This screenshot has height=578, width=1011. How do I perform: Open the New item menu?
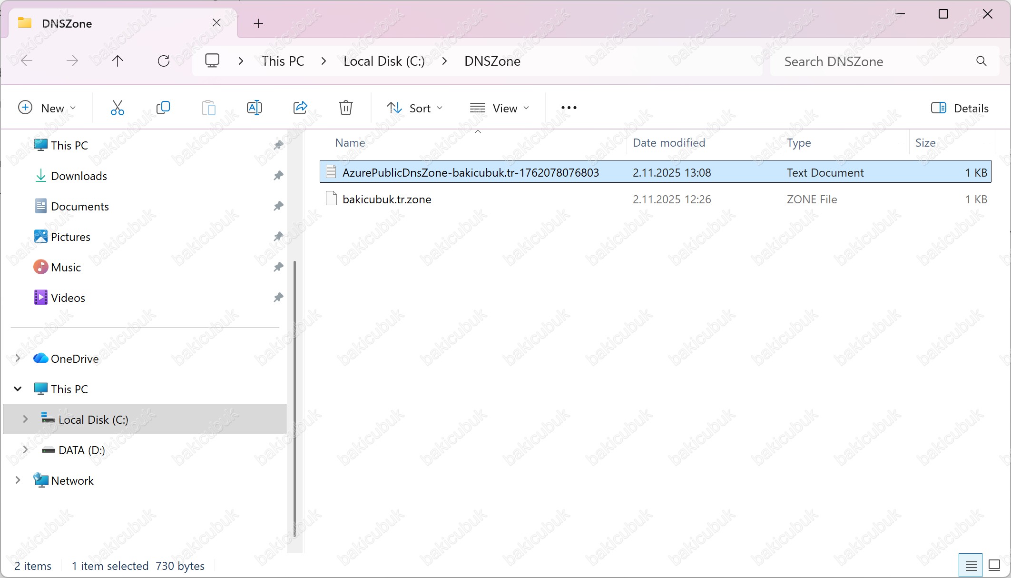47,108
